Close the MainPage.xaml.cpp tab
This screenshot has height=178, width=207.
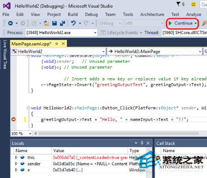pos(63,44)
